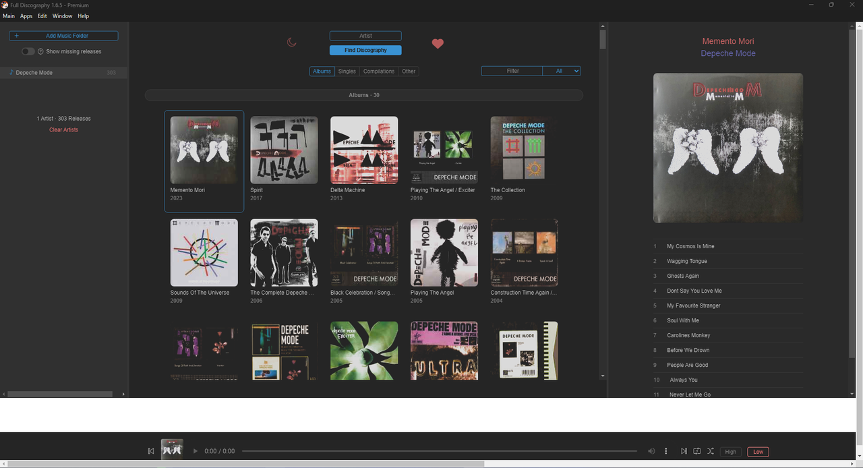Click the Clear Artists link
This screenshot has width=863, height=468.
coord(63,129)
